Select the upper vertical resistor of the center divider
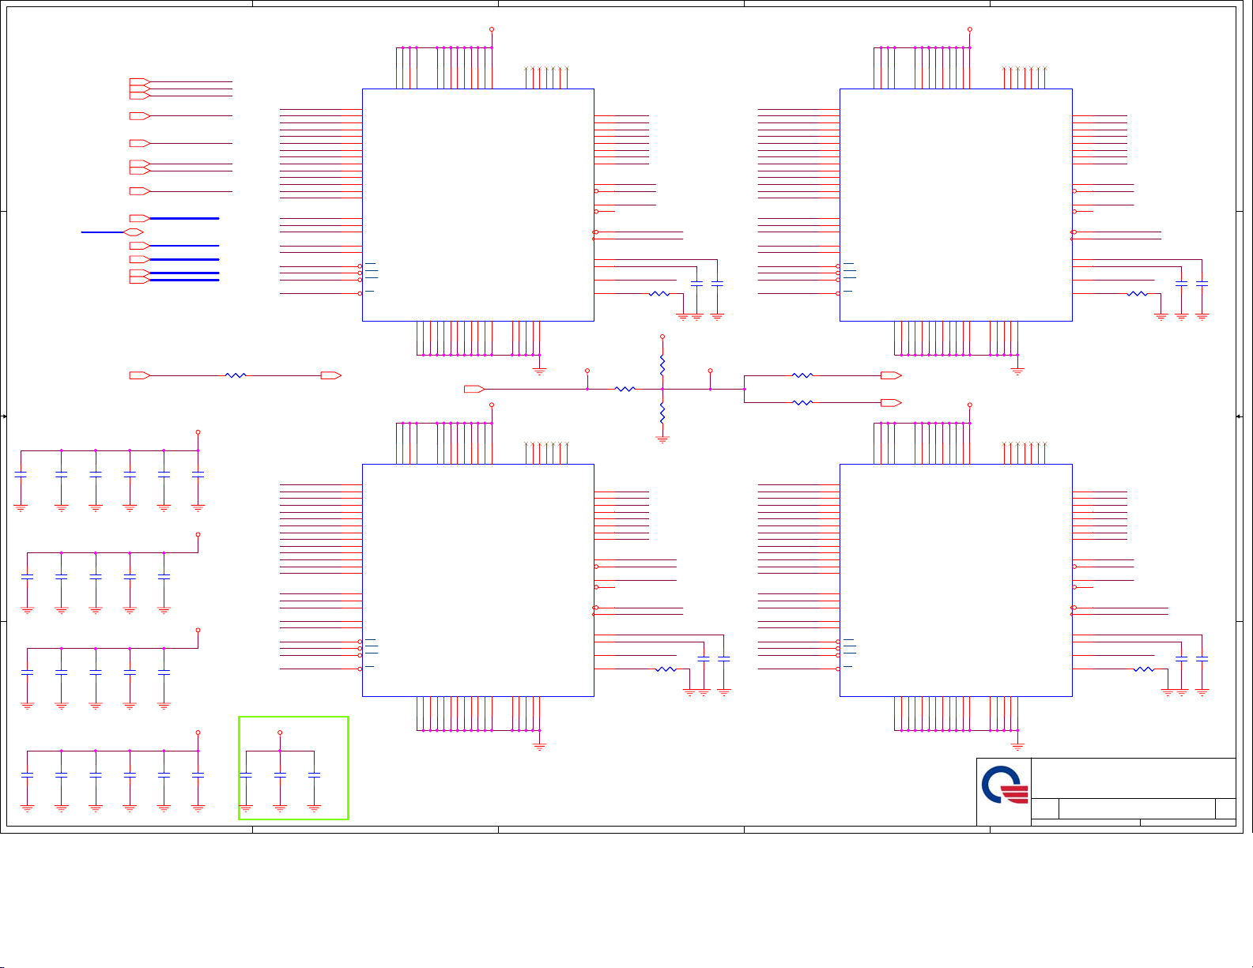This screenshot has height=968, width=1253. (x=662, y=365)
